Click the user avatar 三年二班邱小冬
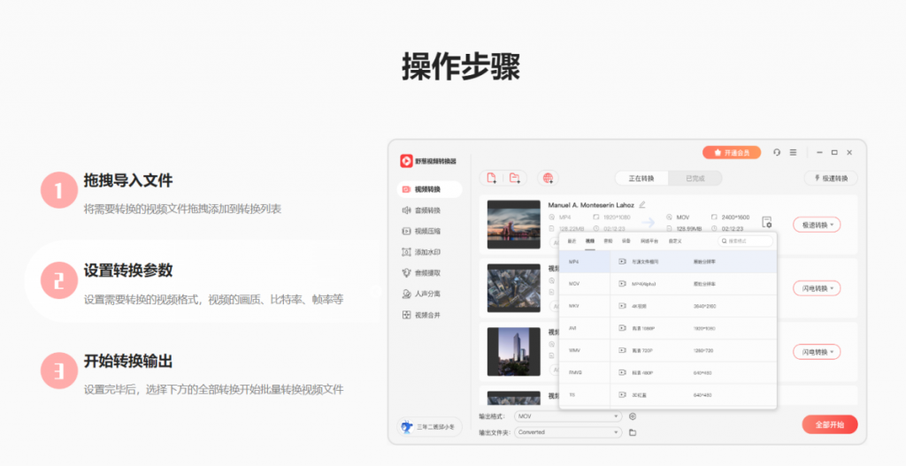906x466 pixels. pyautogui.click(x=407, y=427)
